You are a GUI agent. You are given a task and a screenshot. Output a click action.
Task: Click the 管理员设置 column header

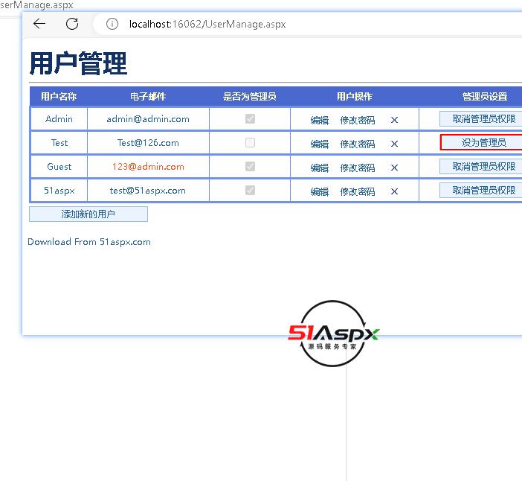coord(485,97)
